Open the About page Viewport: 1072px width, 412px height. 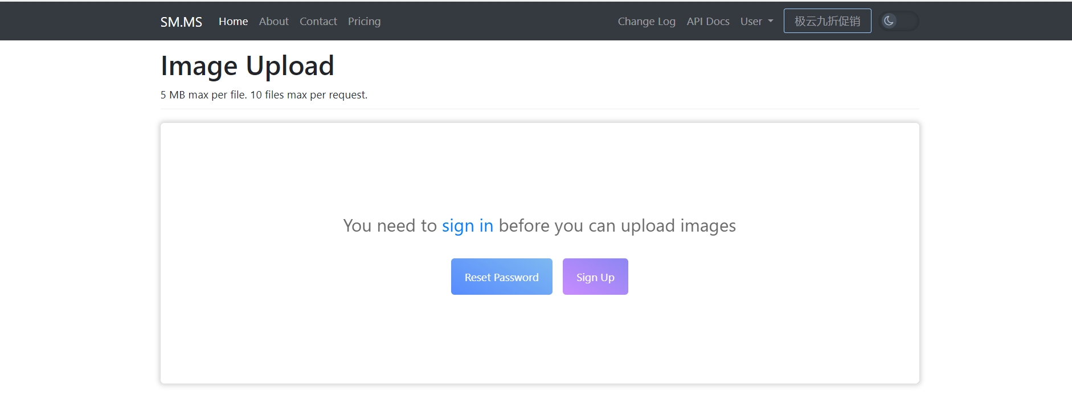pyautogui.click(x=273, y=21)
